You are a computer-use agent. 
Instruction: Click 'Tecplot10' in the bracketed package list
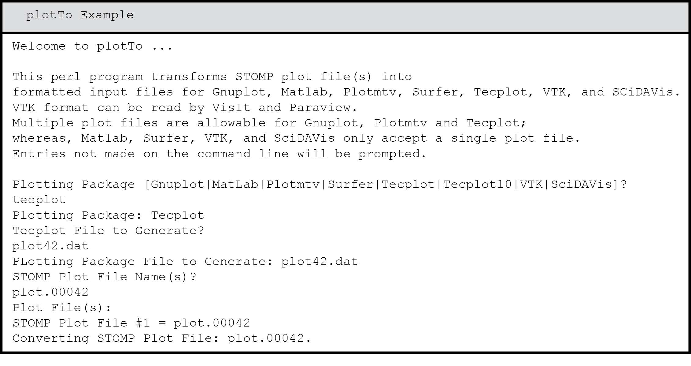[x=478, y=185]
